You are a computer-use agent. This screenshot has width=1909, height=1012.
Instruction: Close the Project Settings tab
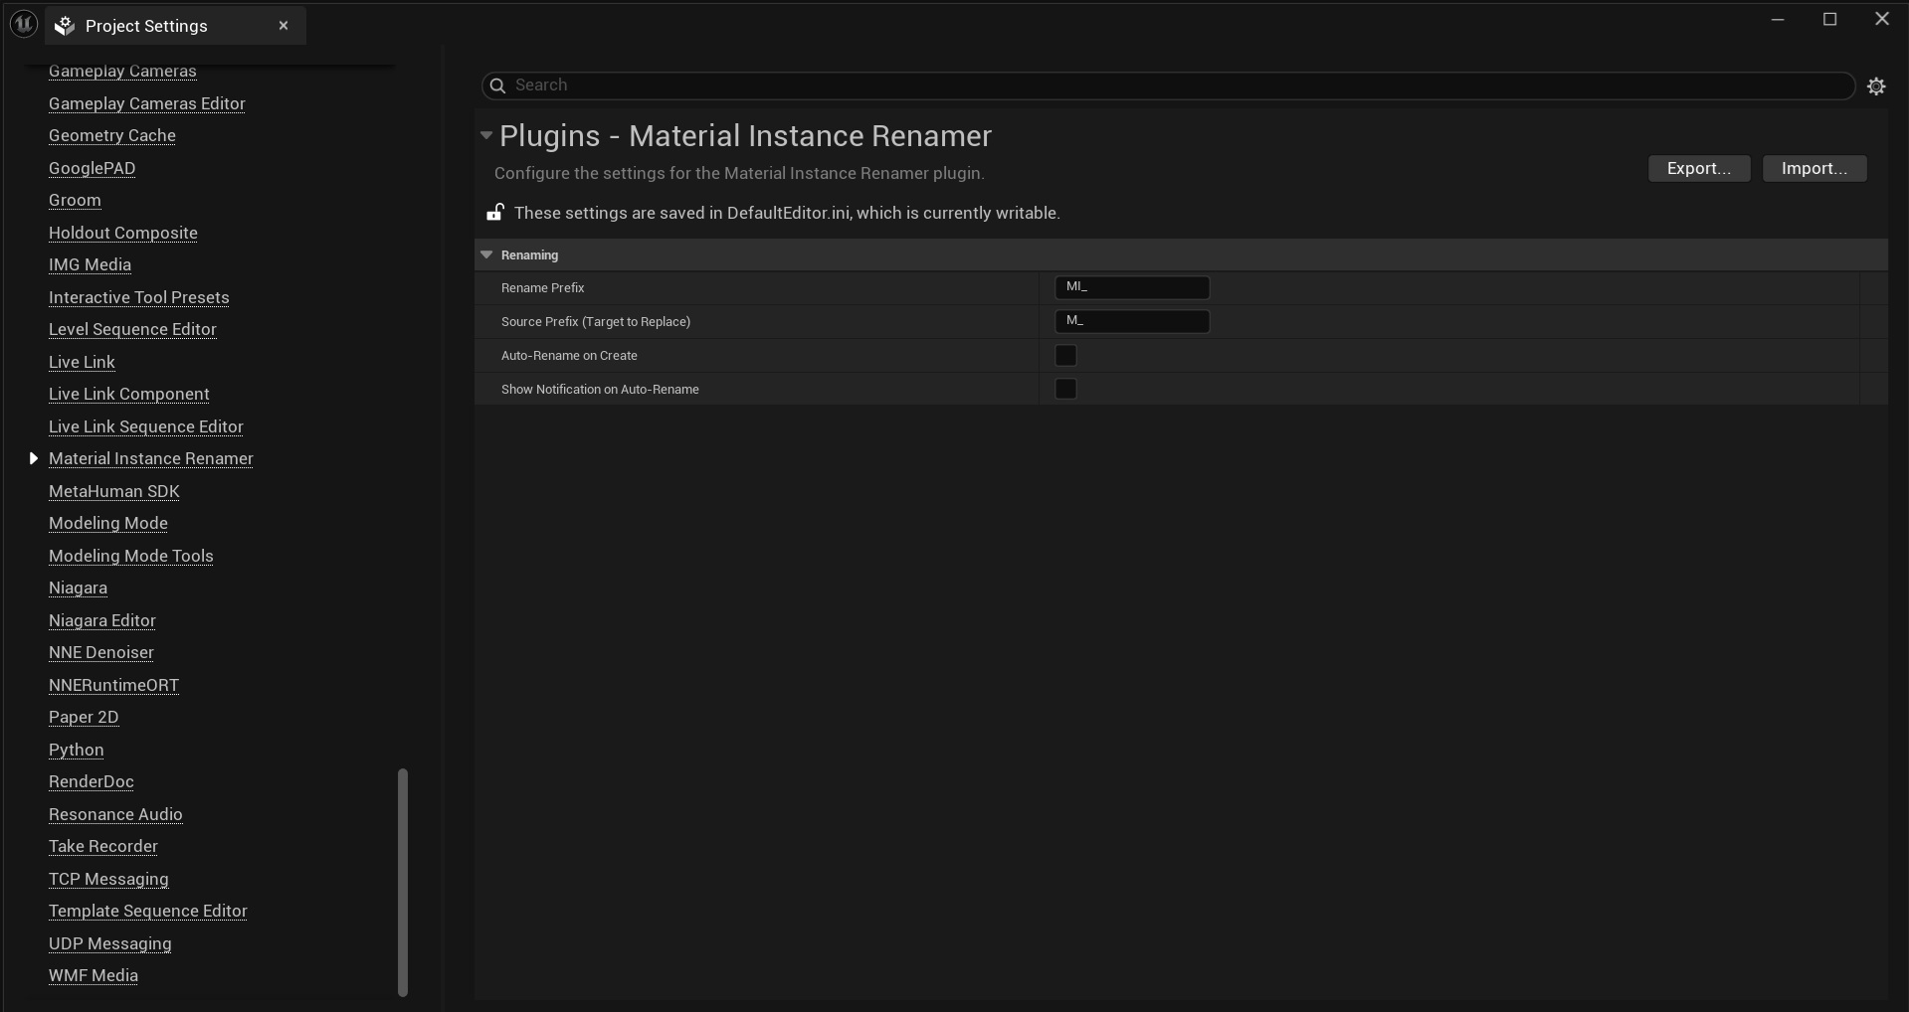(x=283, y=25)
